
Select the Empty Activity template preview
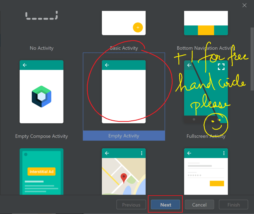click(x=124, y=92)
